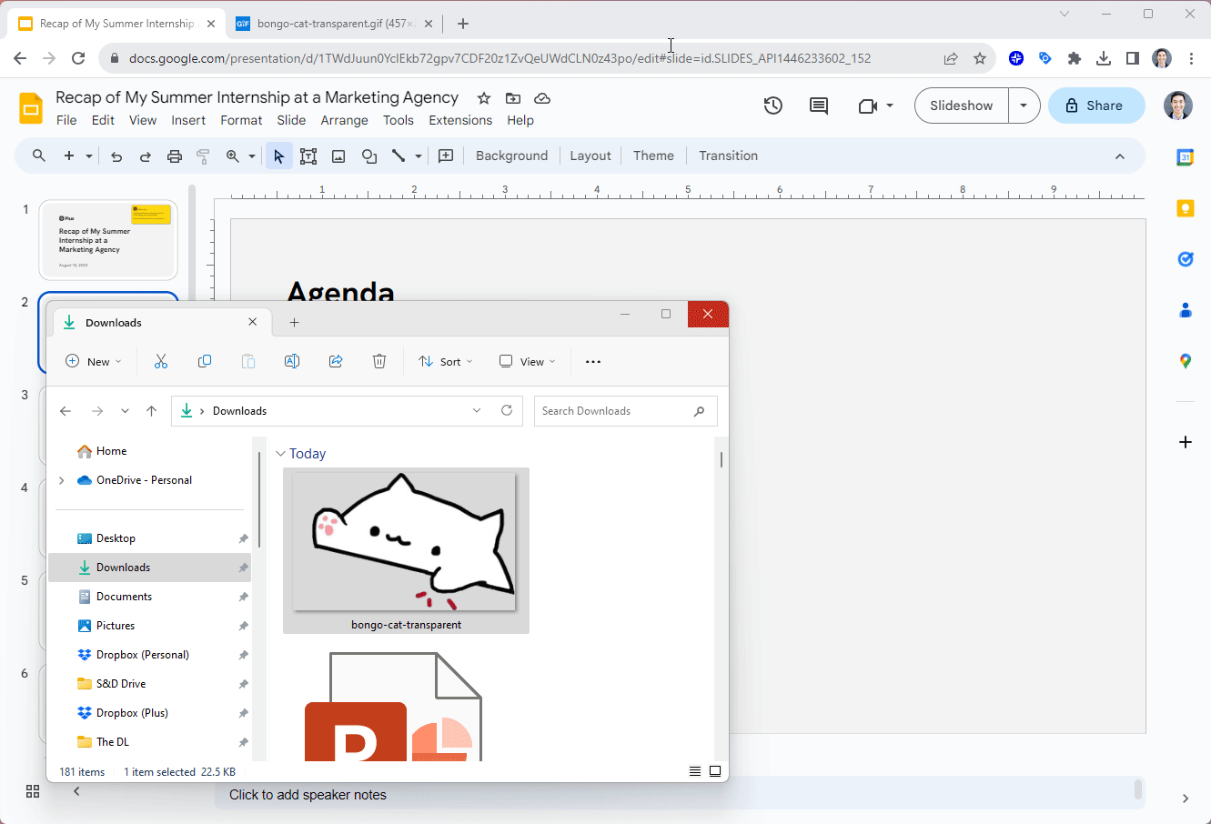Screen dimensions: 1211x824
Task: Click the Cut scissors icon in File Explorer
Action: (161, 361)
